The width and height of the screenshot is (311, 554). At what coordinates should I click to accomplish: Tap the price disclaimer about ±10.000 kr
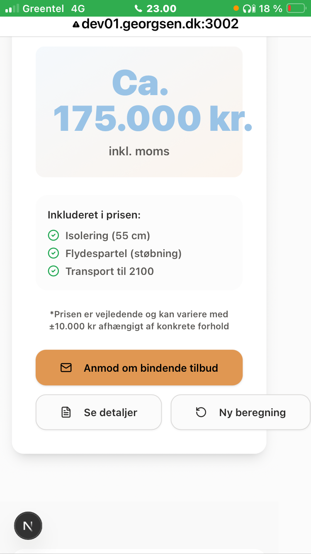[139, 320]
